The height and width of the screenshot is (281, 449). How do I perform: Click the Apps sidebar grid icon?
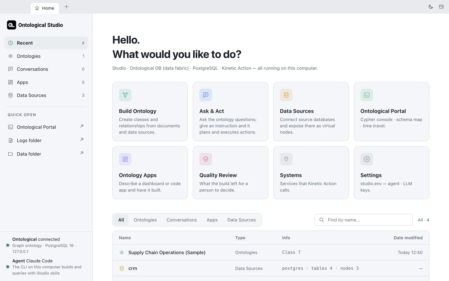10,82
